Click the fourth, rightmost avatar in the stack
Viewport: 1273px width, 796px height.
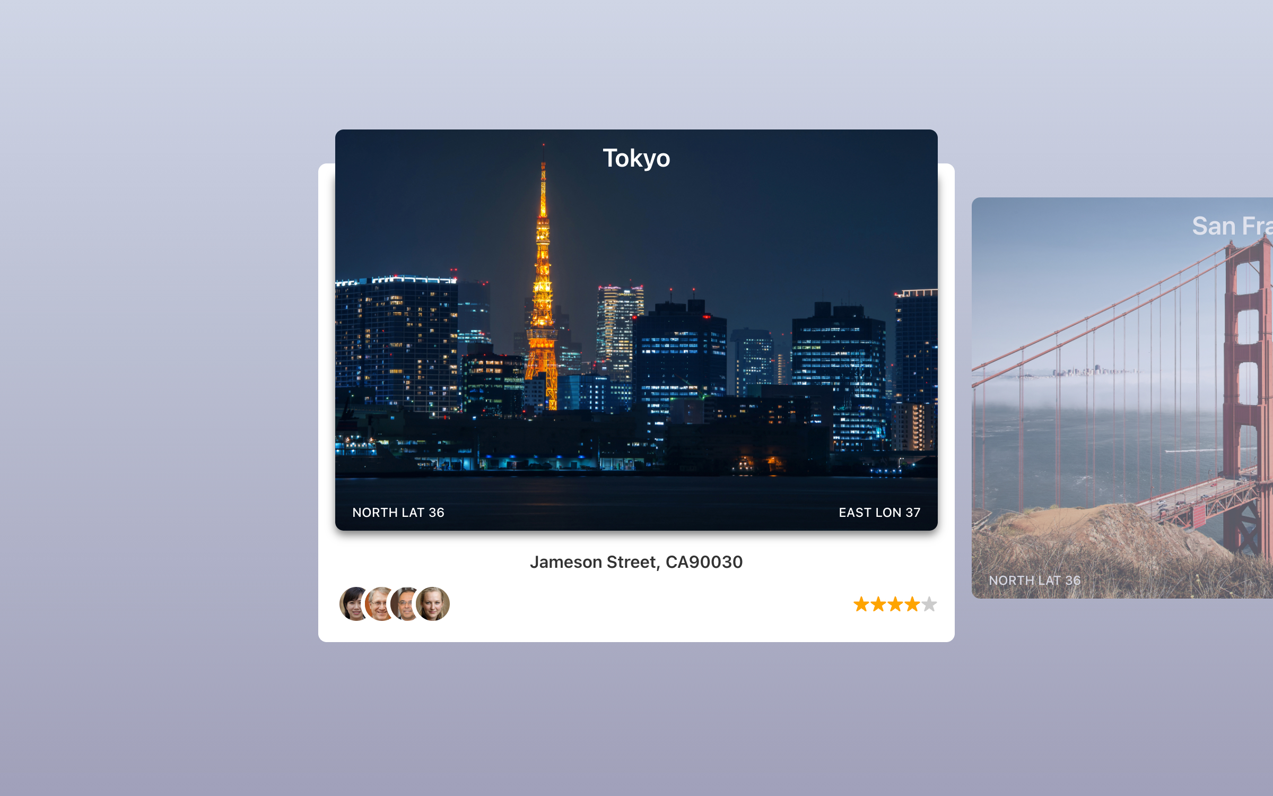[x=433, y=604]
